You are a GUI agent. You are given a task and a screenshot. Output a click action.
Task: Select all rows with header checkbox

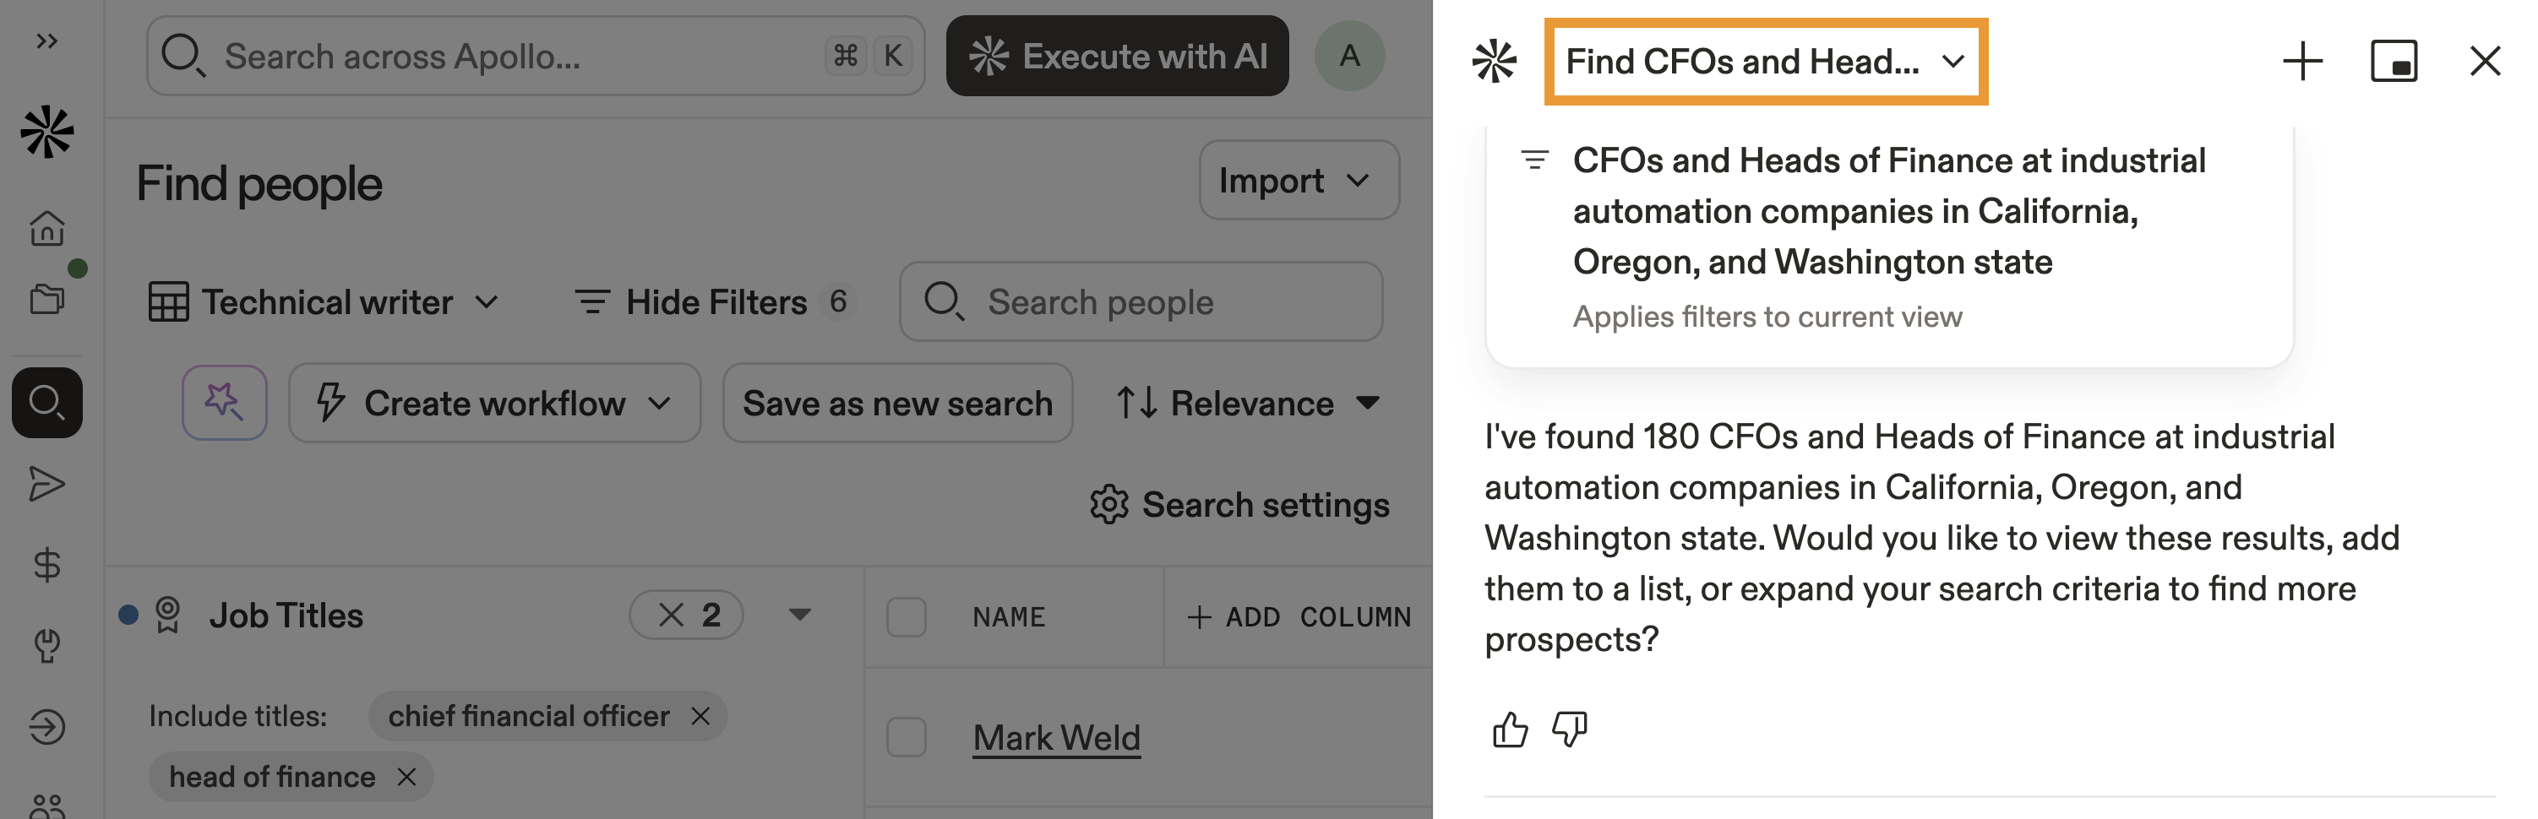click(906, 617)
